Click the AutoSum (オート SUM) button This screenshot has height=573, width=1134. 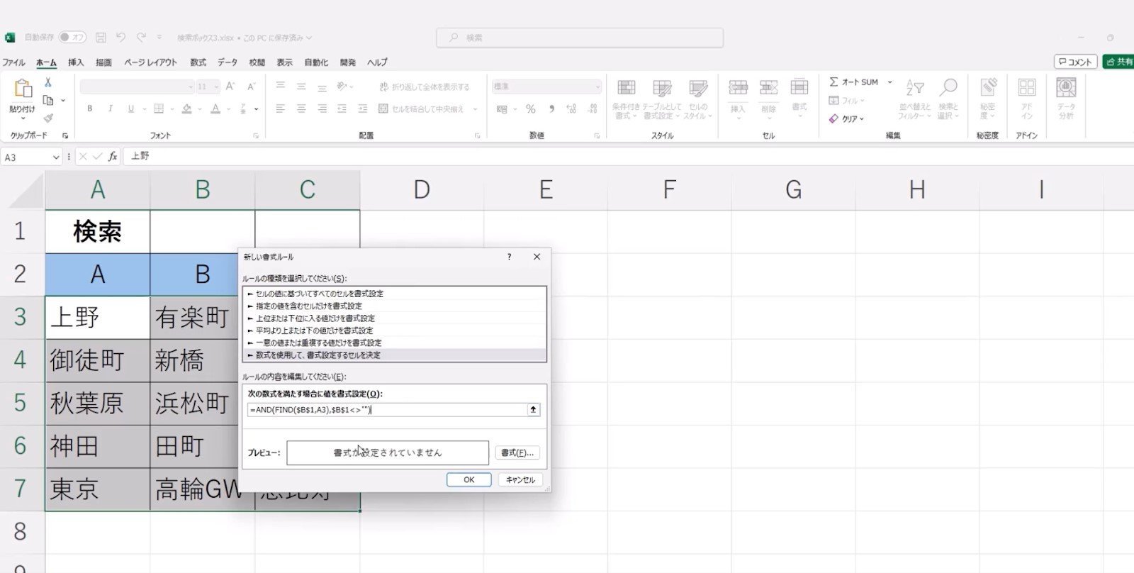[x=854, y=82]
